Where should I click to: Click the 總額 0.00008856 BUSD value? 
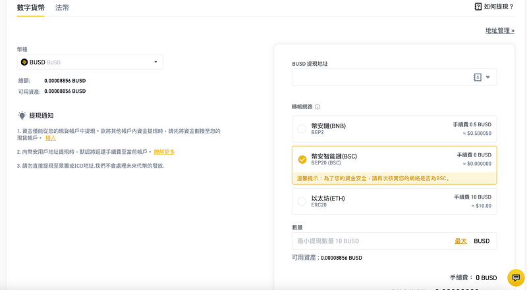pyautogui.click(x=65, y=80)
